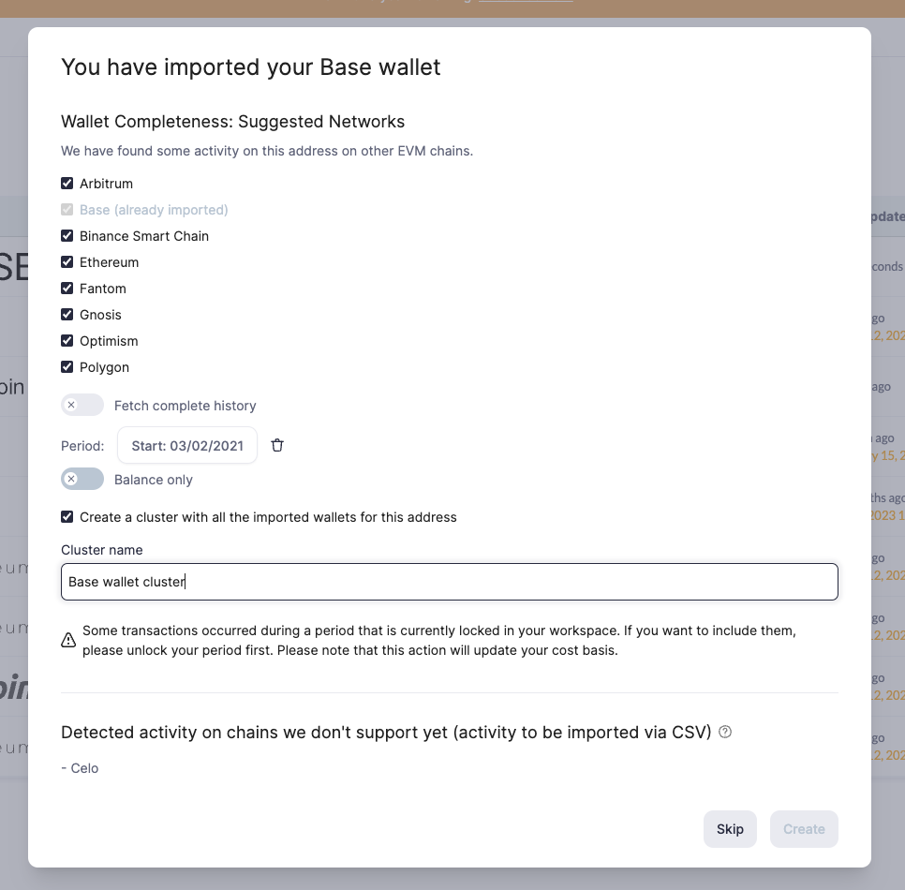
Task: Click the warning triangle icon
Action: click(x=67, y=640)
